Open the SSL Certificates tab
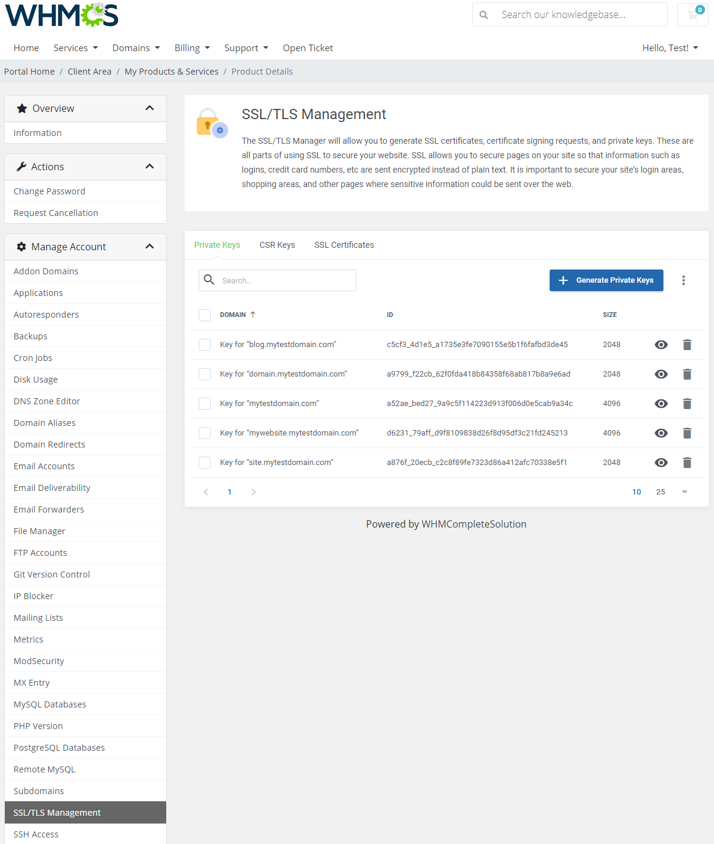The image size is (714, 844). point(344,245)
